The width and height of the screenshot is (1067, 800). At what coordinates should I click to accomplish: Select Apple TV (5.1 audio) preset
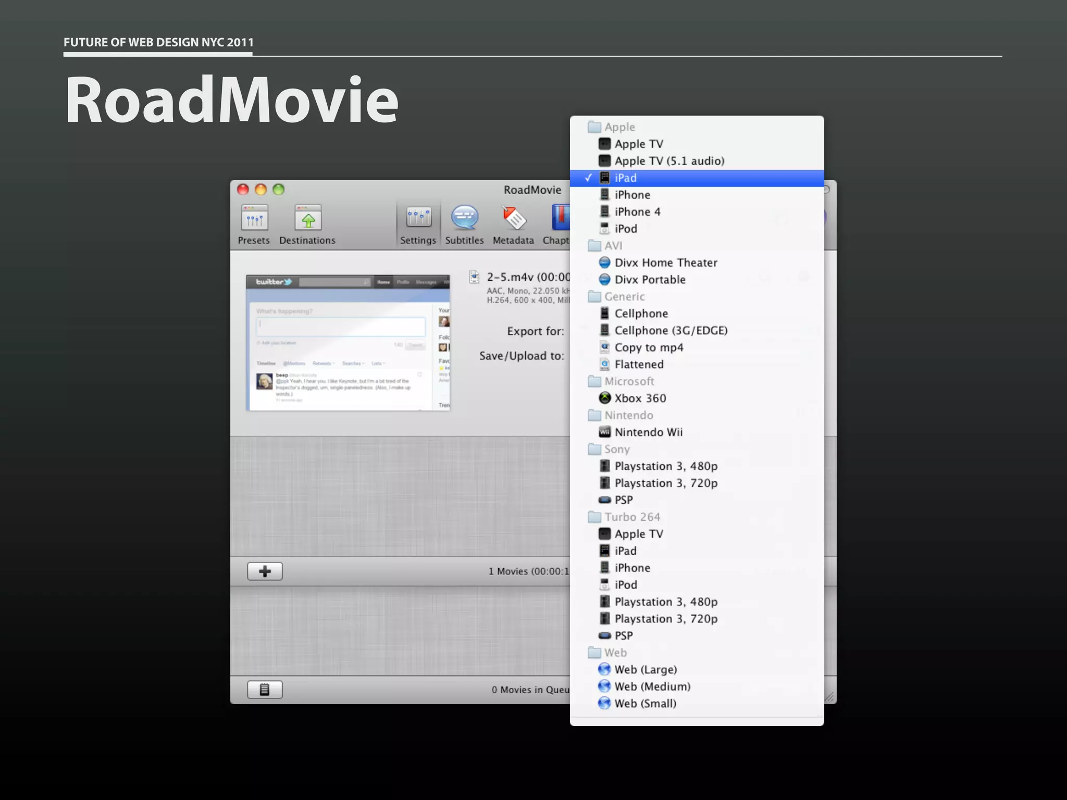coord(669,161)
